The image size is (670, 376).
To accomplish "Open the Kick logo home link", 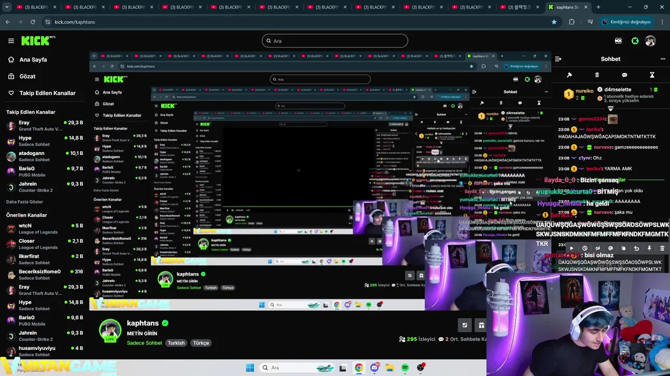I will 38,41.
